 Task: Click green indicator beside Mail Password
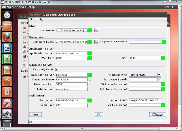163,105
